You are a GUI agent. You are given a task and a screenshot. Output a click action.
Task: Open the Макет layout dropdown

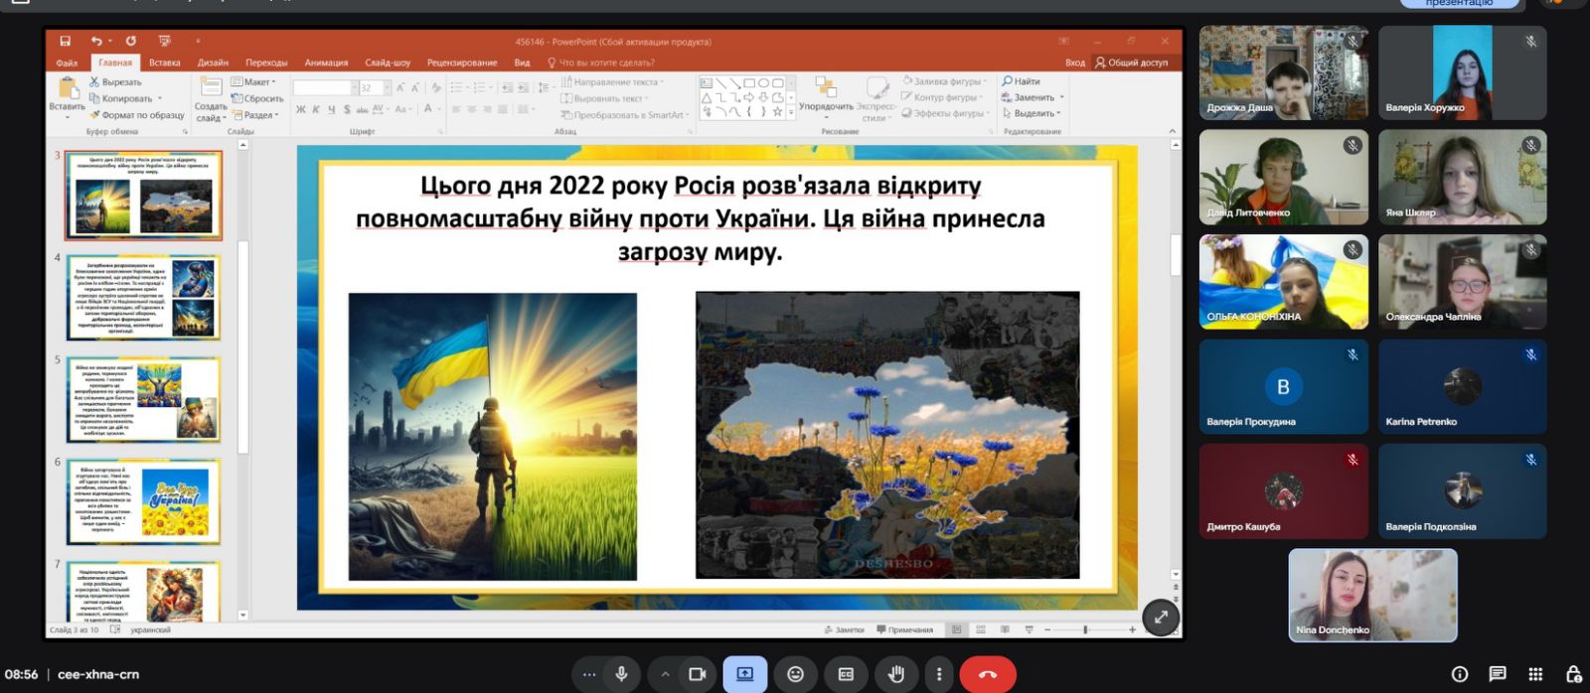click(253, 81)
